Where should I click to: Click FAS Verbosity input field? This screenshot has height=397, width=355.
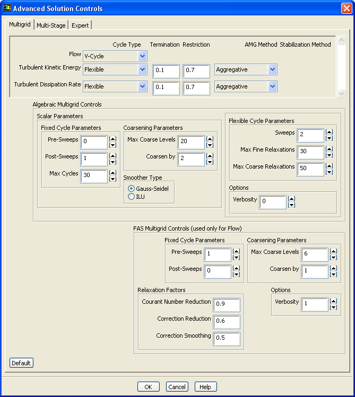315,304
